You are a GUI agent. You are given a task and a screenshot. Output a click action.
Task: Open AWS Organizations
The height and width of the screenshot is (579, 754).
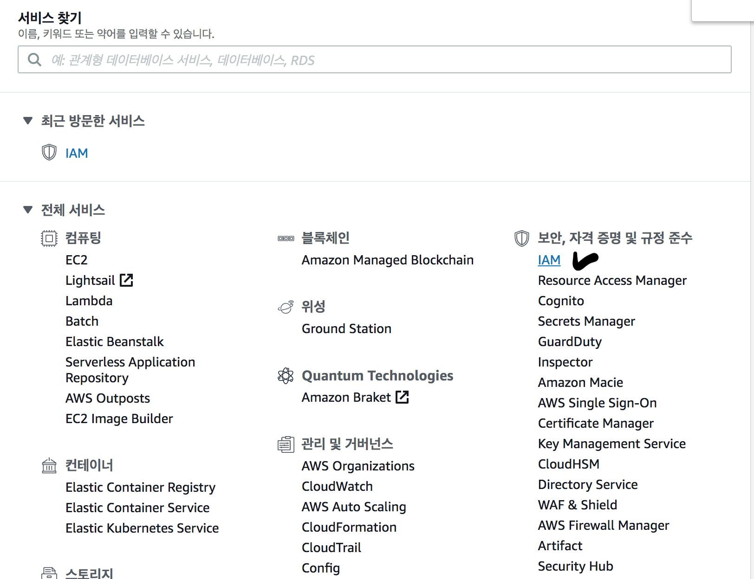[x=358, y=466]
